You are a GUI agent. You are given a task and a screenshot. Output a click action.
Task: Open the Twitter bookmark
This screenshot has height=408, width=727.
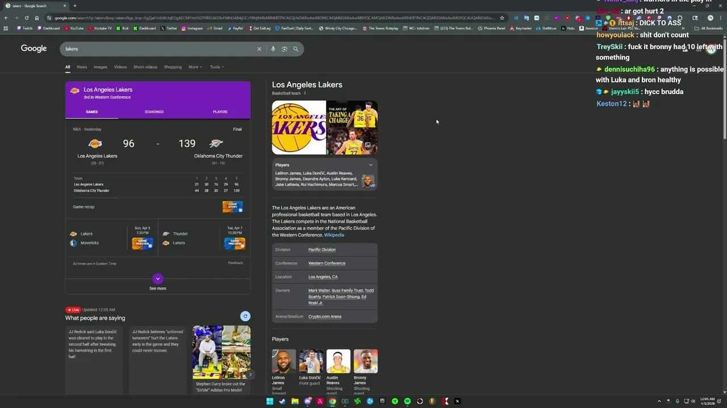(169, 28)
